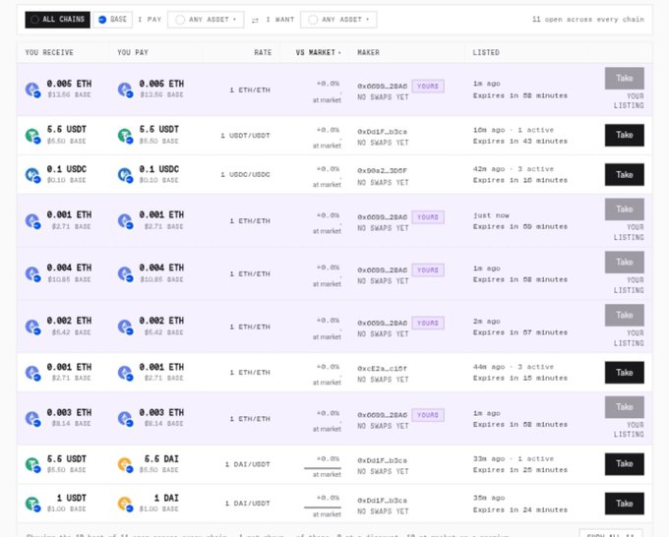Click the LISTED column header
Screen dimensions: 669x537
click(486, 52)
